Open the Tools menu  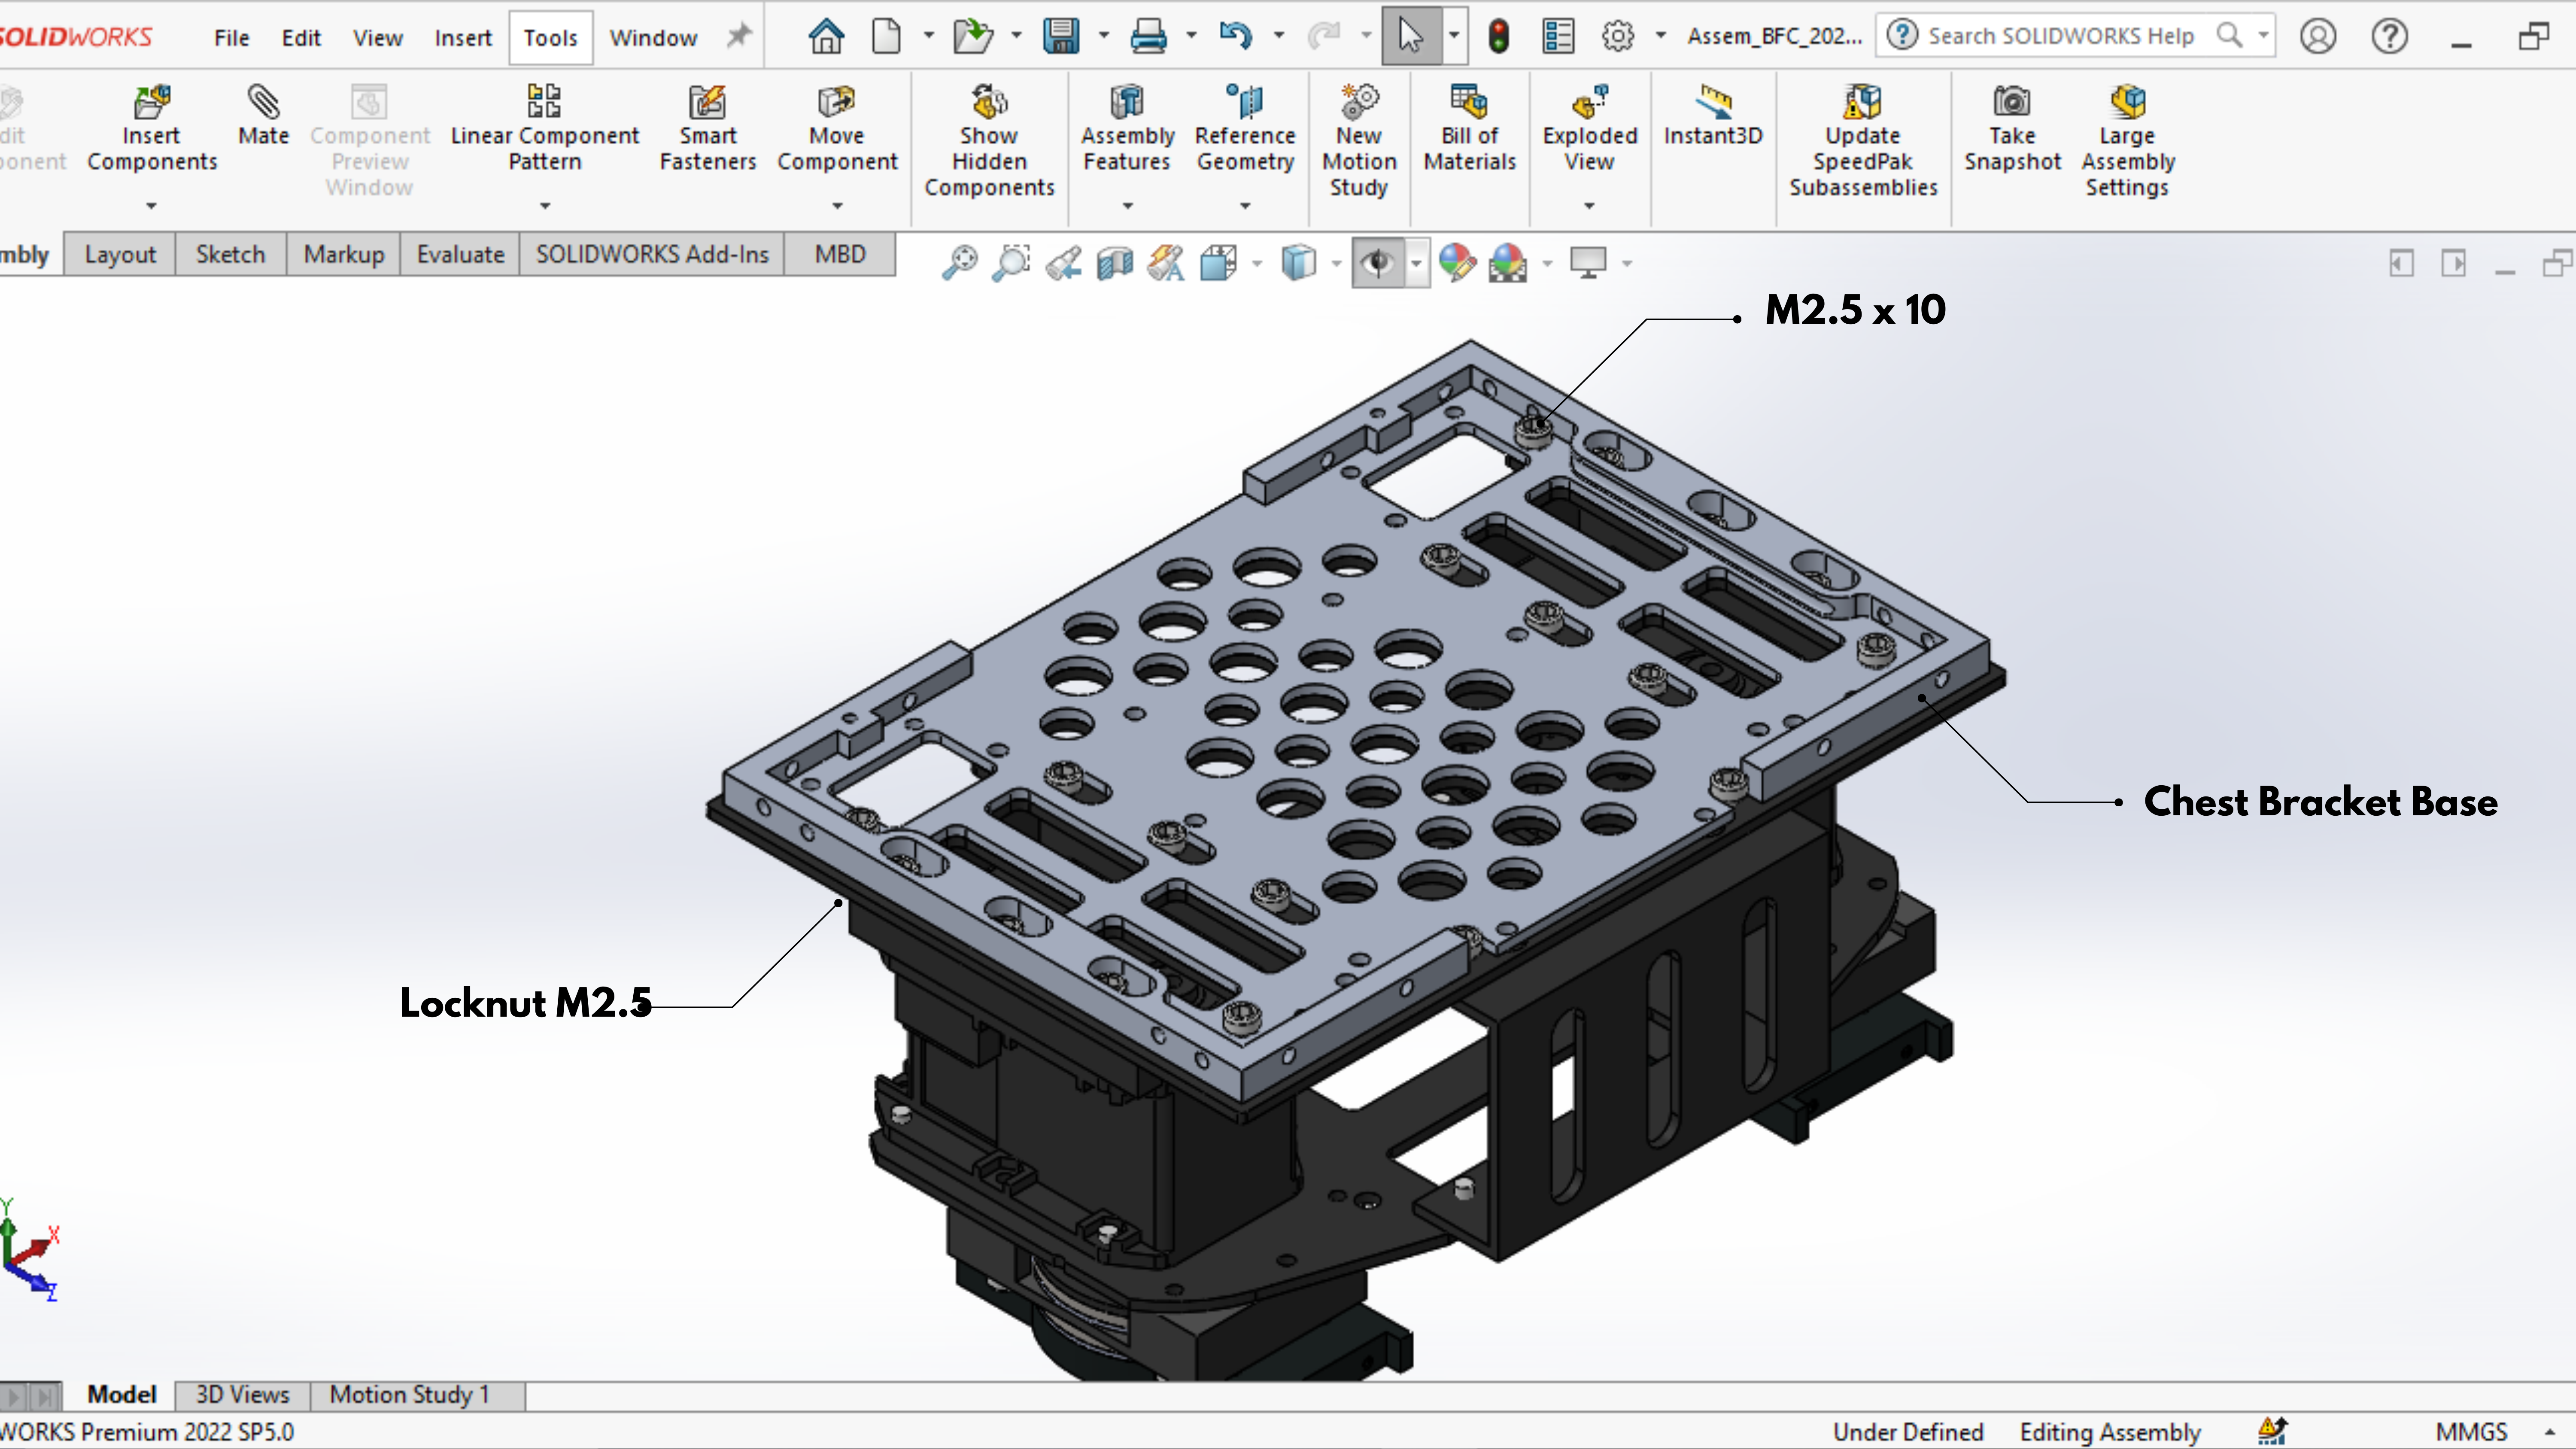click(551, 38)
